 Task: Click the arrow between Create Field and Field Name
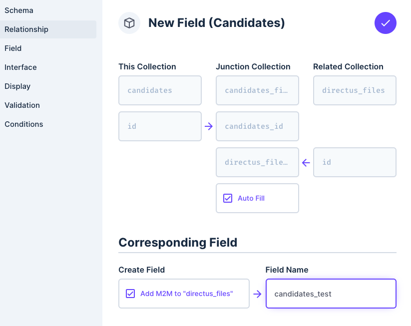[x=257, y=294]
